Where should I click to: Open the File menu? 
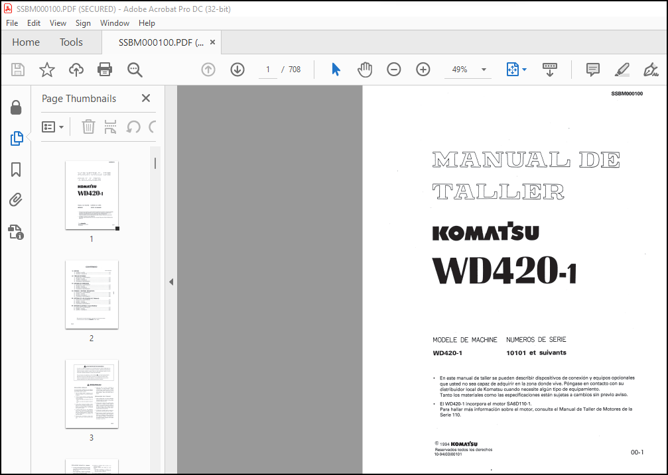(12, 23)
